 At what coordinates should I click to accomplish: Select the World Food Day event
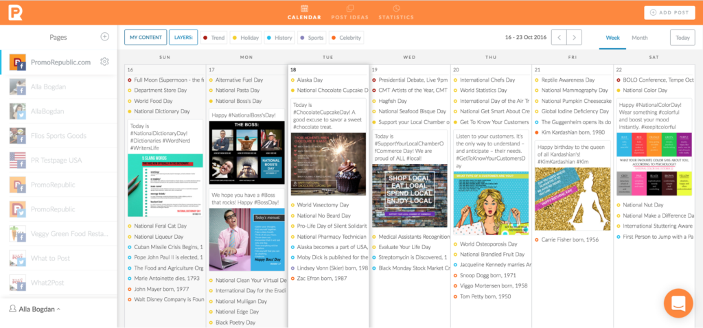click(150, 101)
